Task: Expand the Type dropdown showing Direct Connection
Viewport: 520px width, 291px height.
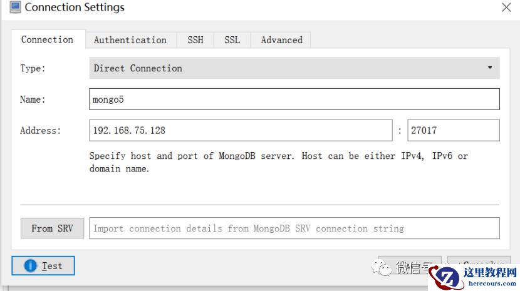Action: 294,68
